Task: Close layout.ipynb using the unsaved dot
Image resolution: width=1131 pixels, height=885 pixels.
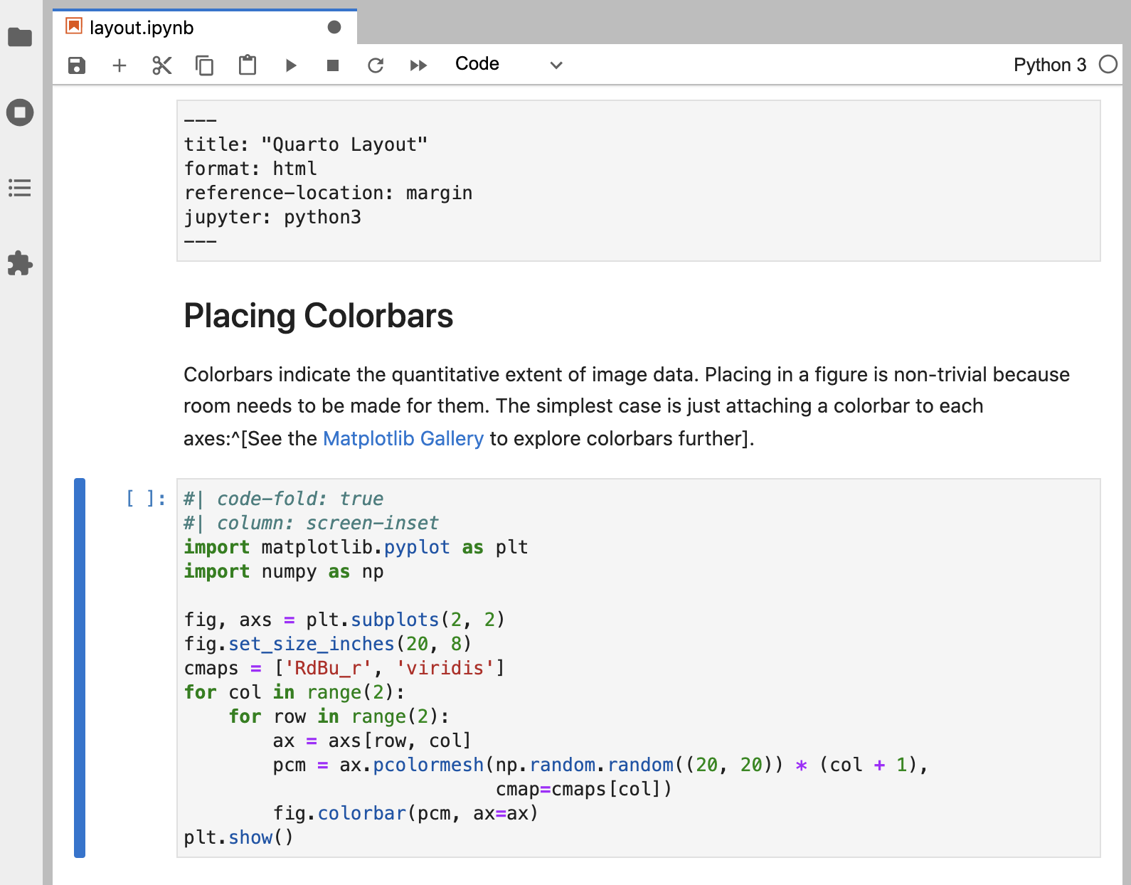Action: (x=334, y=27)
